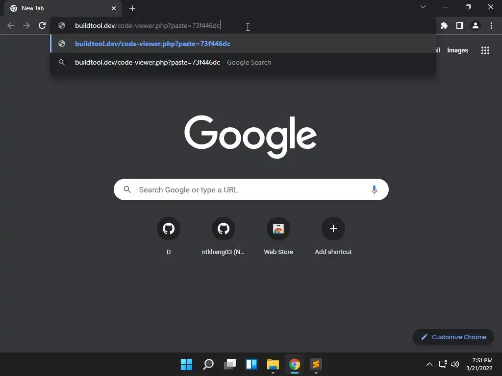Viewport: 502px width, 376px height.
Task: Select the New Tab tab
Action: (63, 8)
